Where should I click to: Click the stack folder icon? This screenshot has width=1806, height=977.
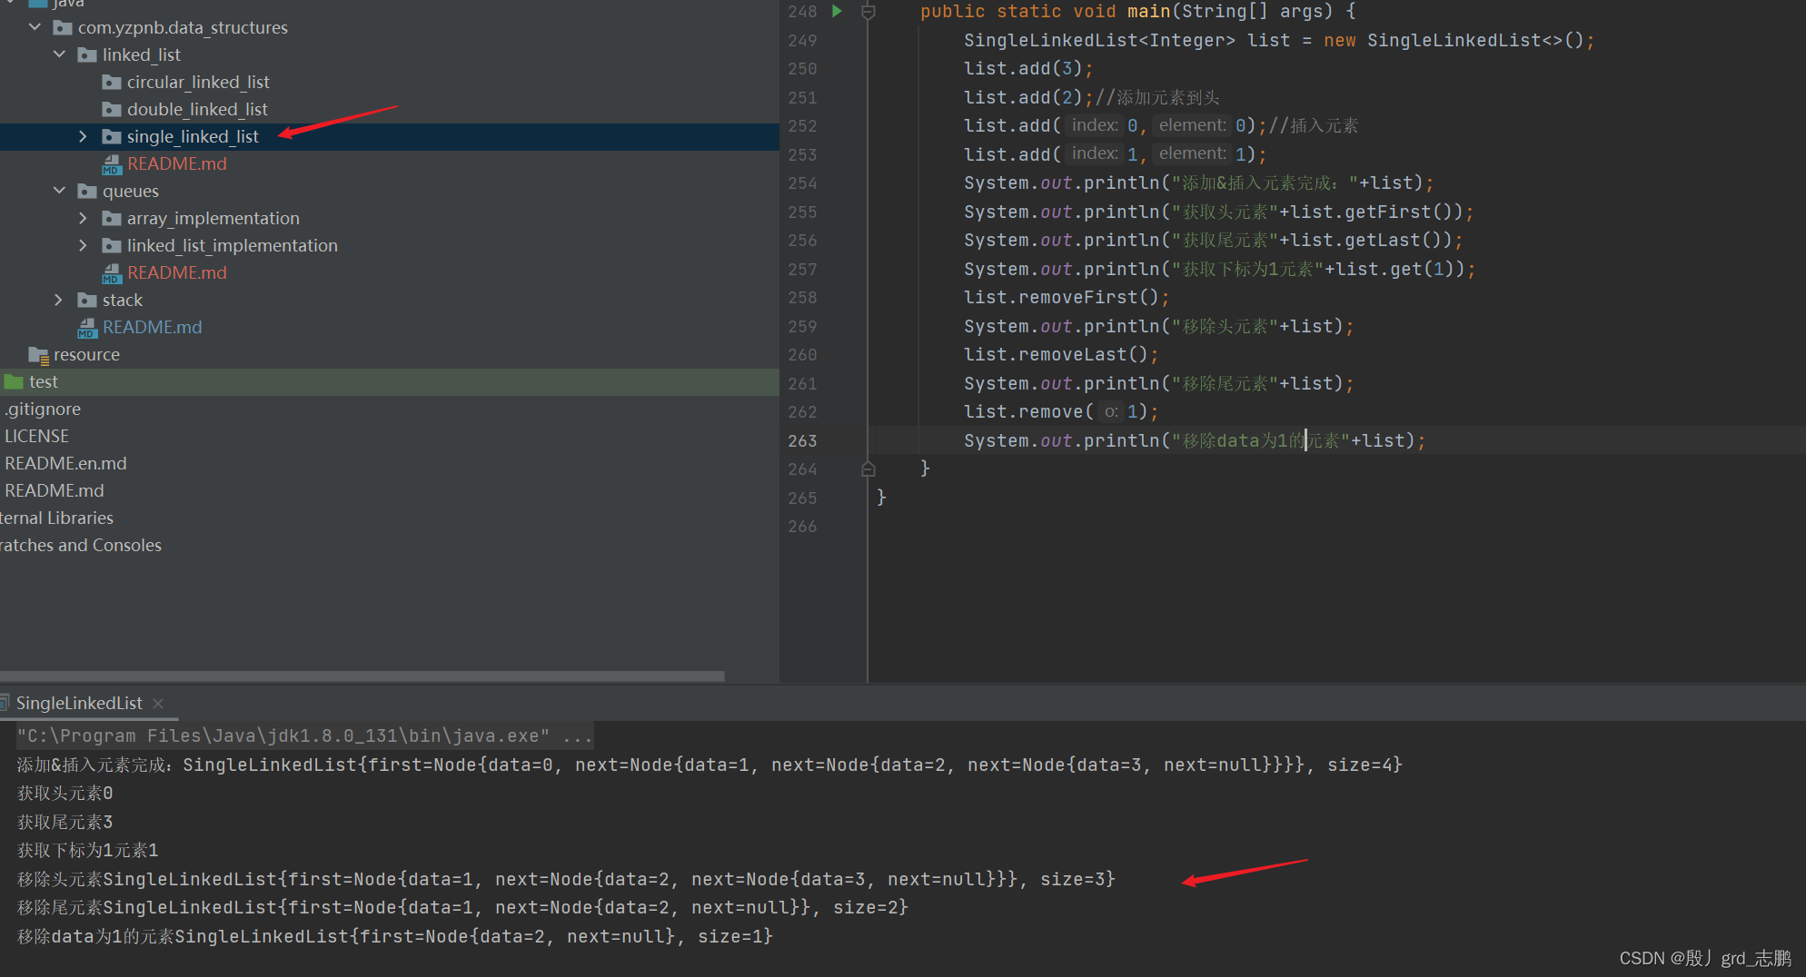tap(87, 301)
